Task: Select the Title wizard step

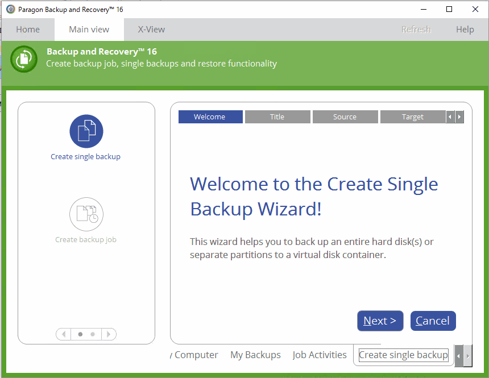Action: (x=277, y=117)
